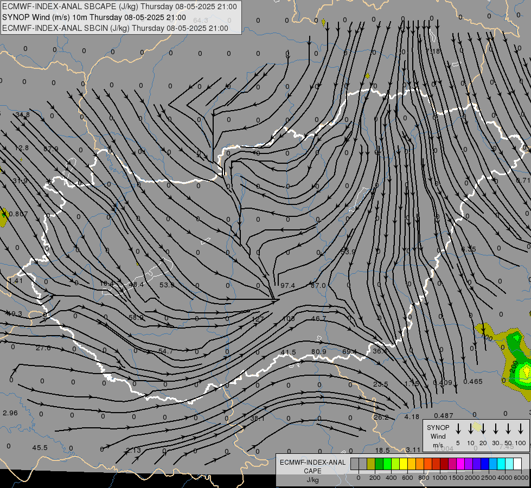Viewport: 531px width, 488px height.
Task: Click the CAPE value 6.35
Action: pyautogui.click(x=469, y=249)
